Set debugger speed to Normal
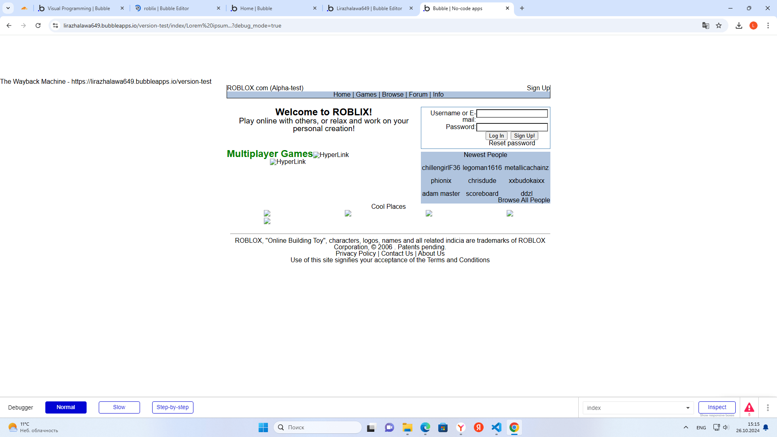 pos(66,407)
